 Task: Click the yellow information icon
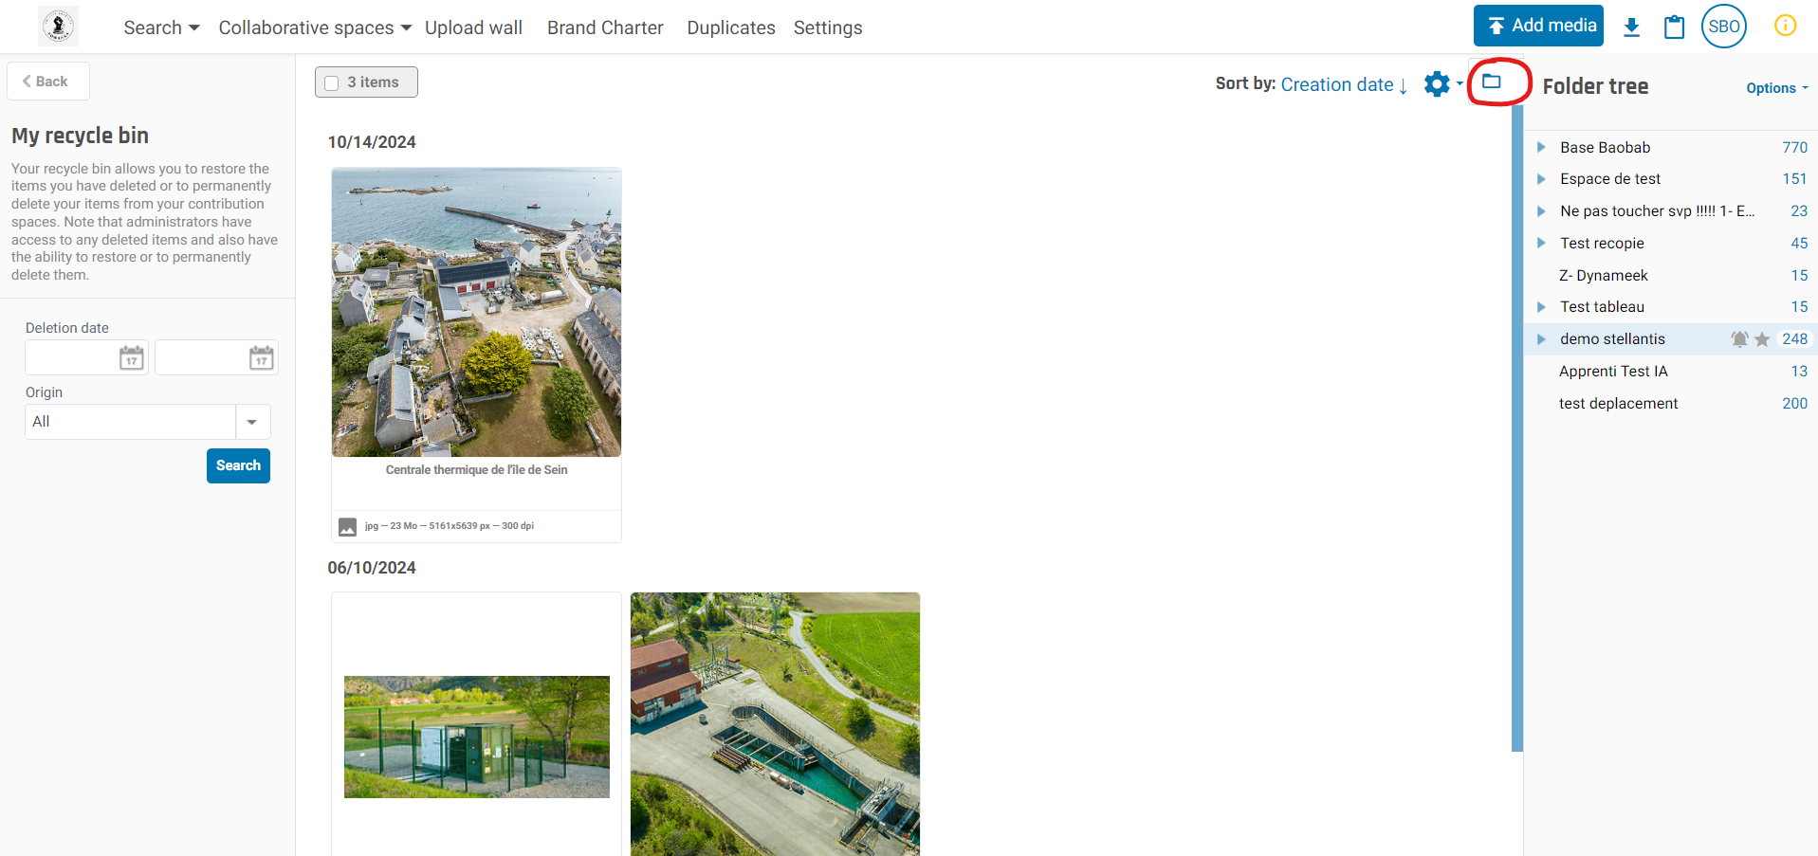(x=1785, y=26)
